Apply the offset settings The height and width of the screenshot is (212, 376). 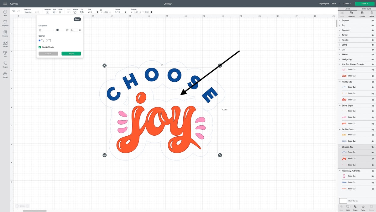71,54
